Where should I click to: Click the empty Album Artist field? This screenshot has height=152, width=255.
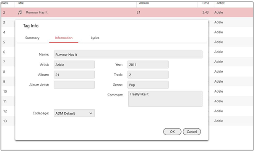click(74, 85)
